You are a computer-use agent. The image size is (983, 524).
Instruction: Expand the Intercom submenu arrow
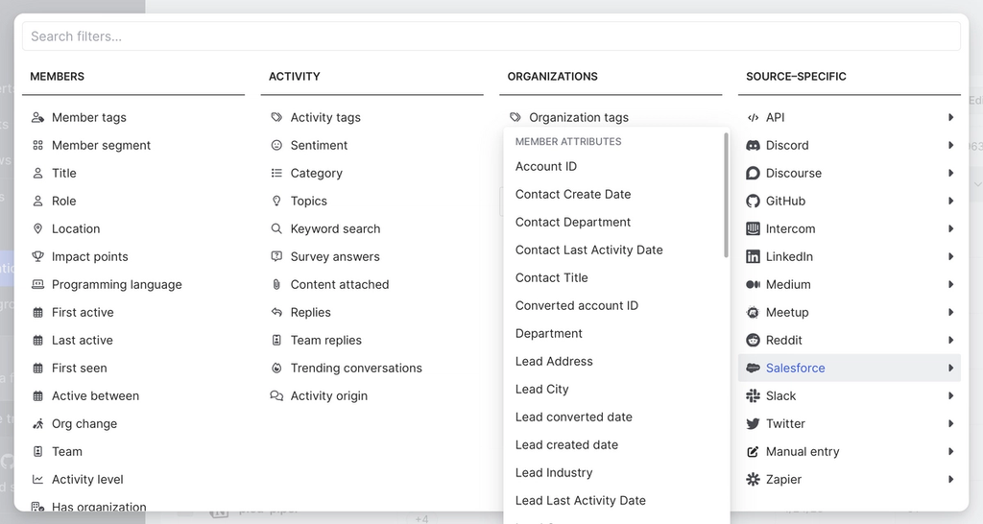(950, 229)
